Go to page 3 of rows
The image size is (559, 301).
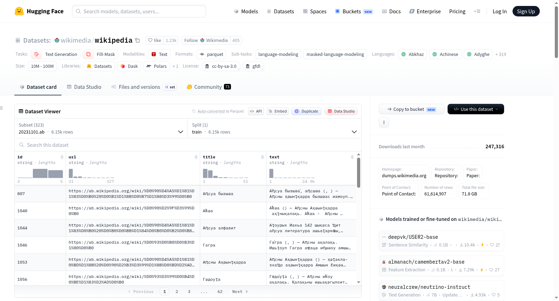(189, 292)
